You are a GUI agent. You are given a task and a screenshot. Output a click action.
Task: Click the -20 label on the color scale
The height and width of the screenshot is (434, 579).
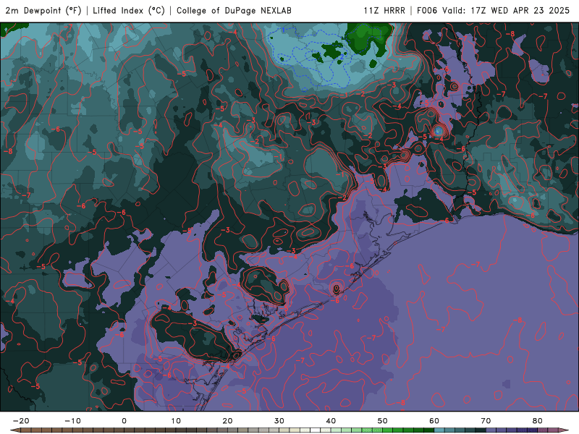coord(21,421)
